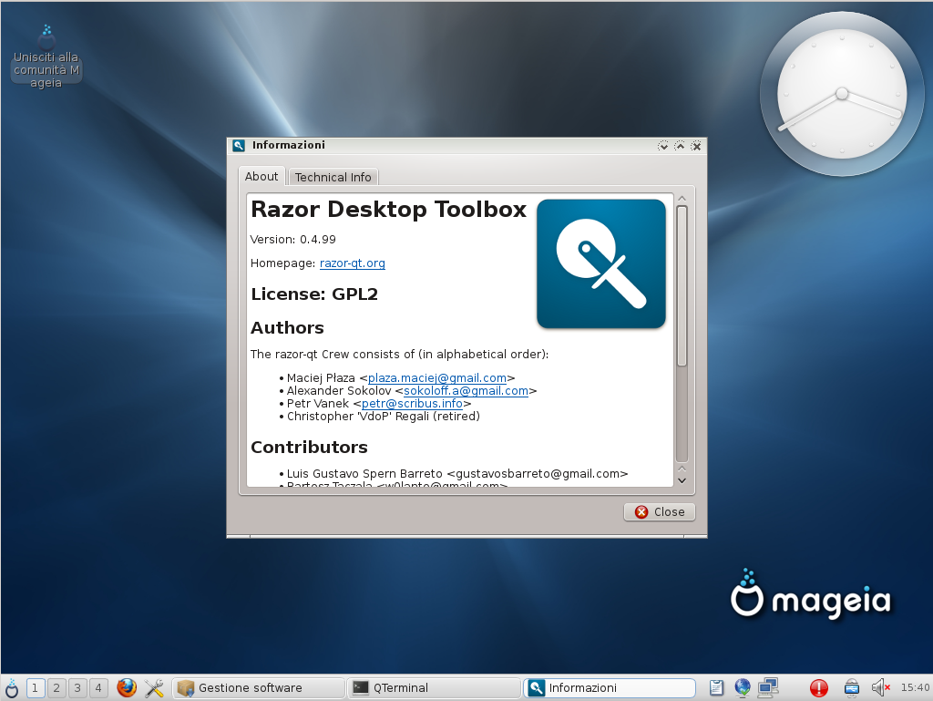
Task: Click the clipboard tray icon
Action: pos(717,688)
